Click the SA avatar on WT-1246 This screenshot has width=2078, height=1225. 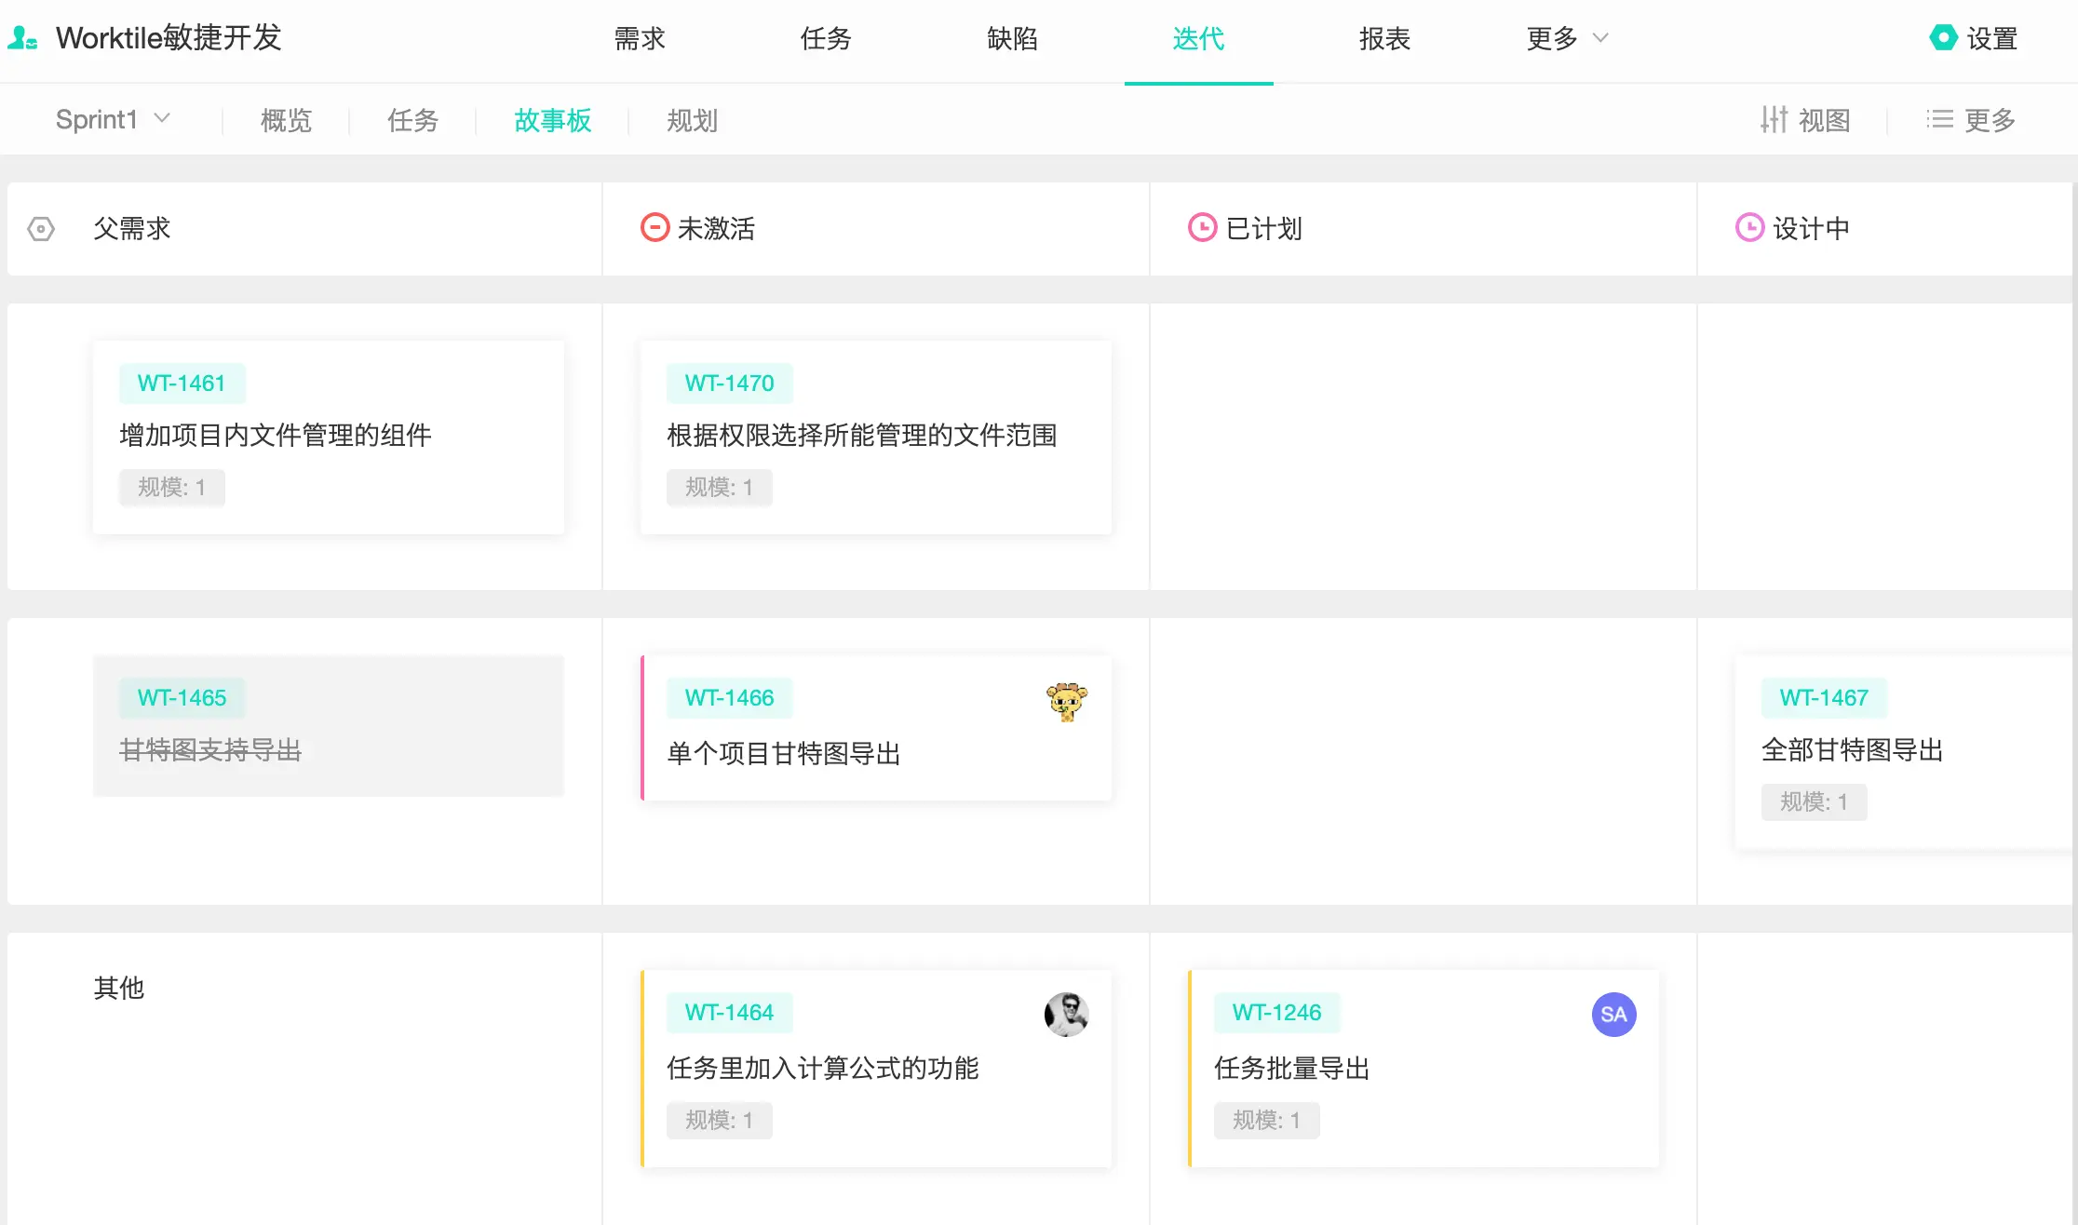coord(1613,1015)
